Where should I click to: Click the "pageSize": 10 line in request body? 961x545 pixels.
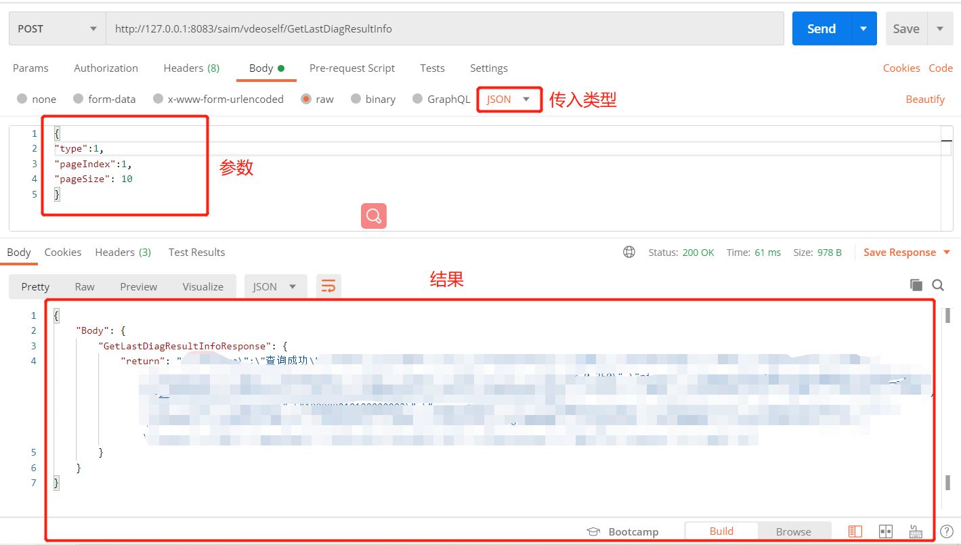[93, 179]
